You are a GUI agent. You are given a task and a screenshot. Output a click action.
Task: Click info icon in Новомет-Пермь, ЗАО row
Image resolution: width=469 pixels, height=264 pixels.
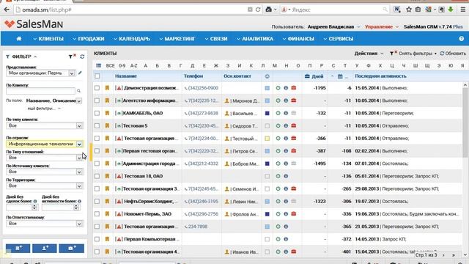point(286,214)
